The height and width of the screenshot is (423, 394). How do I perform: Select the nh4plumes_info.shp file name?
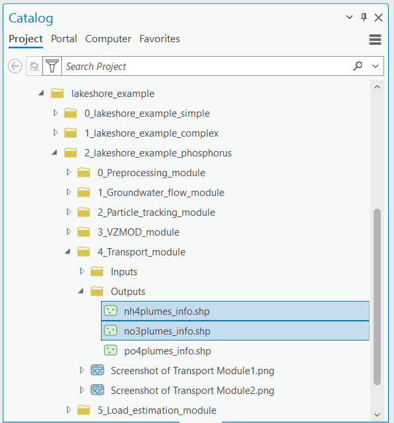click(x=167, y=311)
